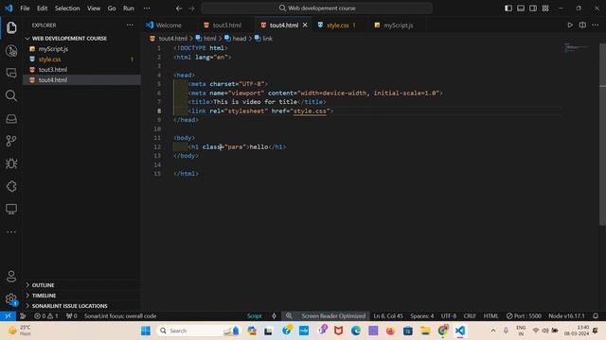Image resolution: width=606 pixels, height=340 pixels.
Task: Go to line via Ln 8, Col 45
Action: tap(388, 315)
